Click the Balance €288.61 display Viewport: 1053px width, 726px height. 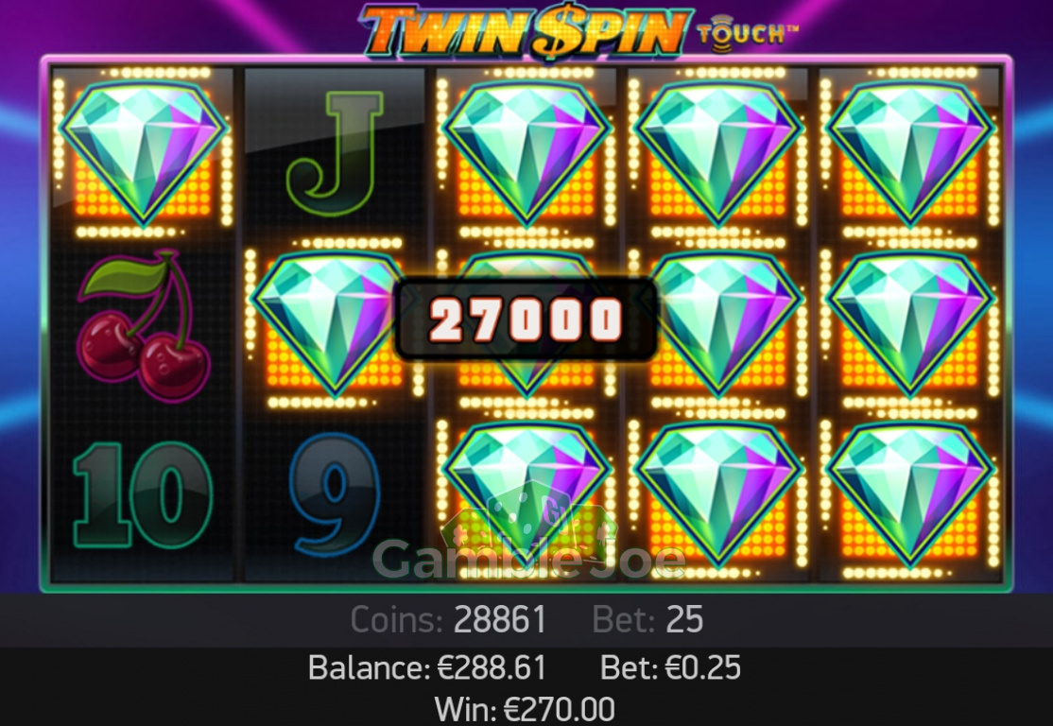coord(427,667)
